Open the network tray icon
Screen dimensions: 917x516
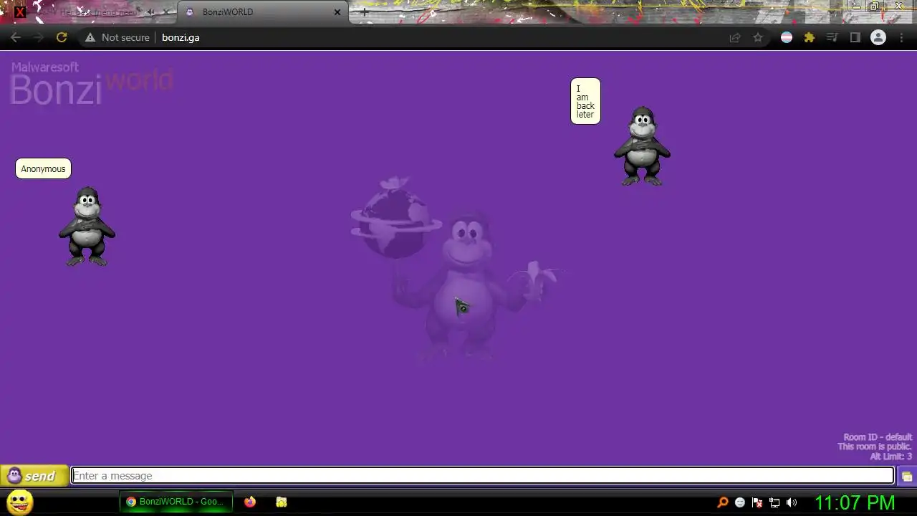[x=774, y=502]
